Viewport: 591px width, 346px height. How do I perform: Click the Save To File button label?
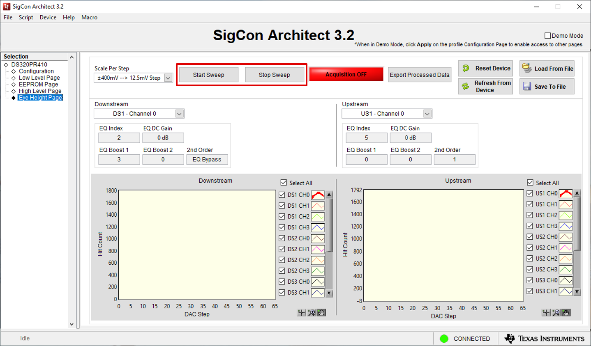coord(550,87)
